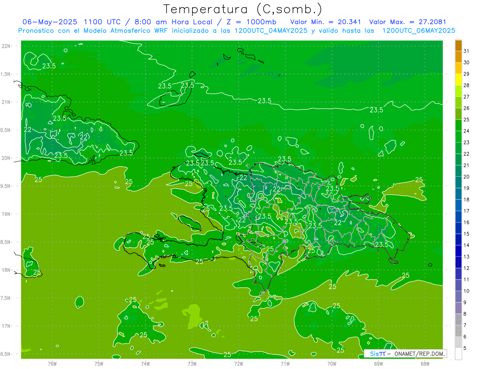This screenshot has width=477, height=369.
Task: Click 'Valor Max. = 27.2081'
Action: 407,21
